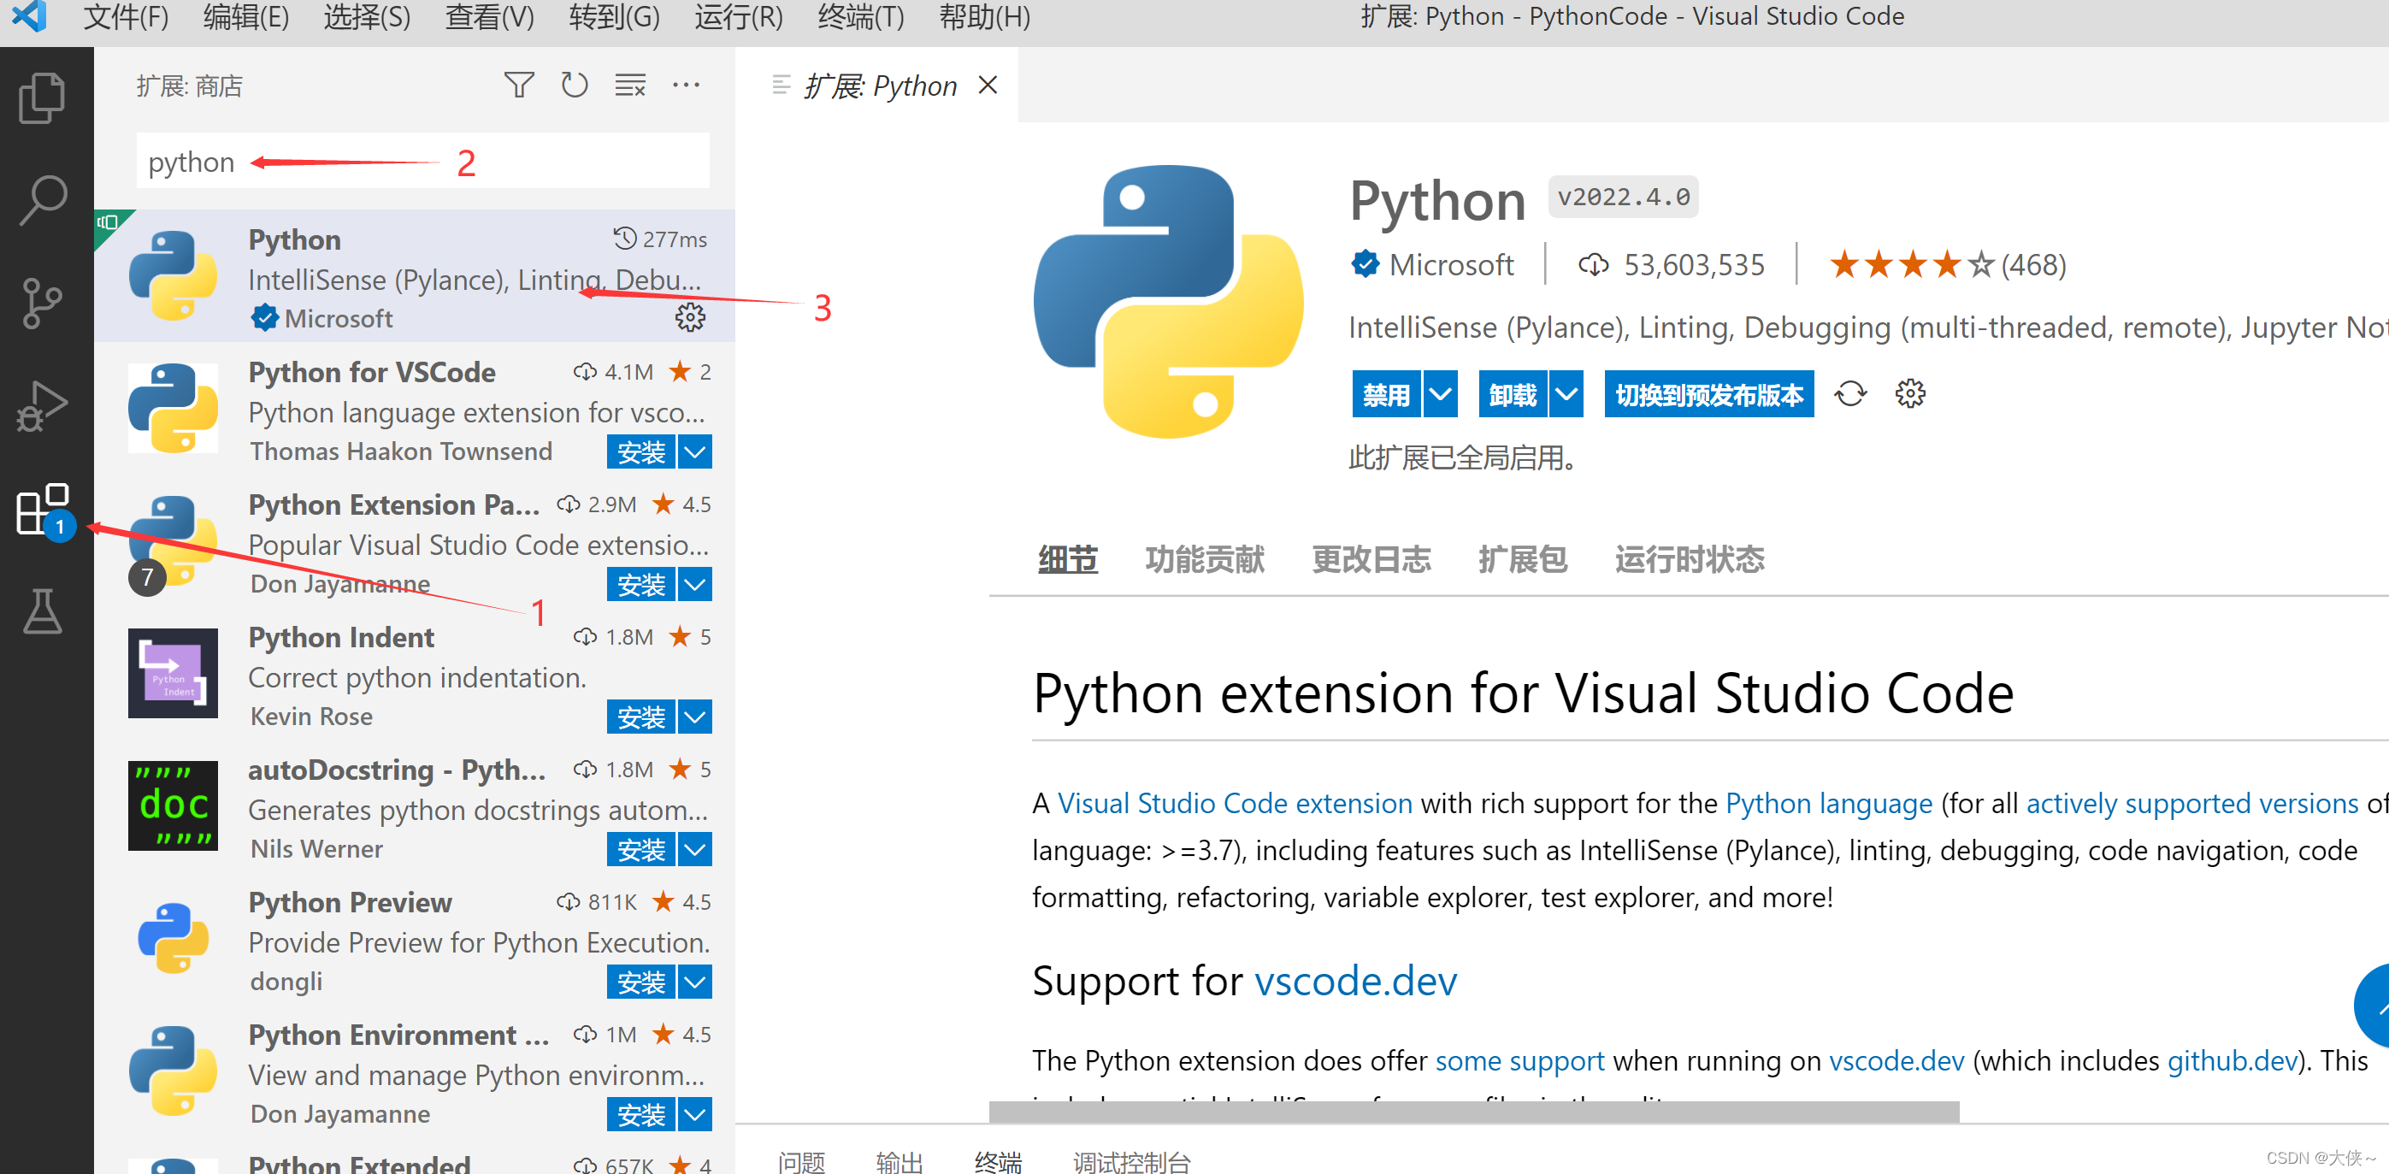Screen dimensions: 2389x1174
Task: Click 切换到预发布版本 button
Action: 1708,394
